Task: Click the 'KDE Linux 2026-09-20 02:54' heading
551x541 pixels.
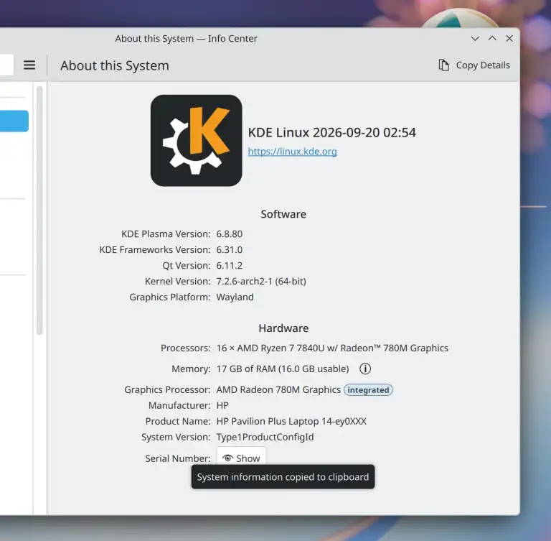Action: (x=331, y=133)
